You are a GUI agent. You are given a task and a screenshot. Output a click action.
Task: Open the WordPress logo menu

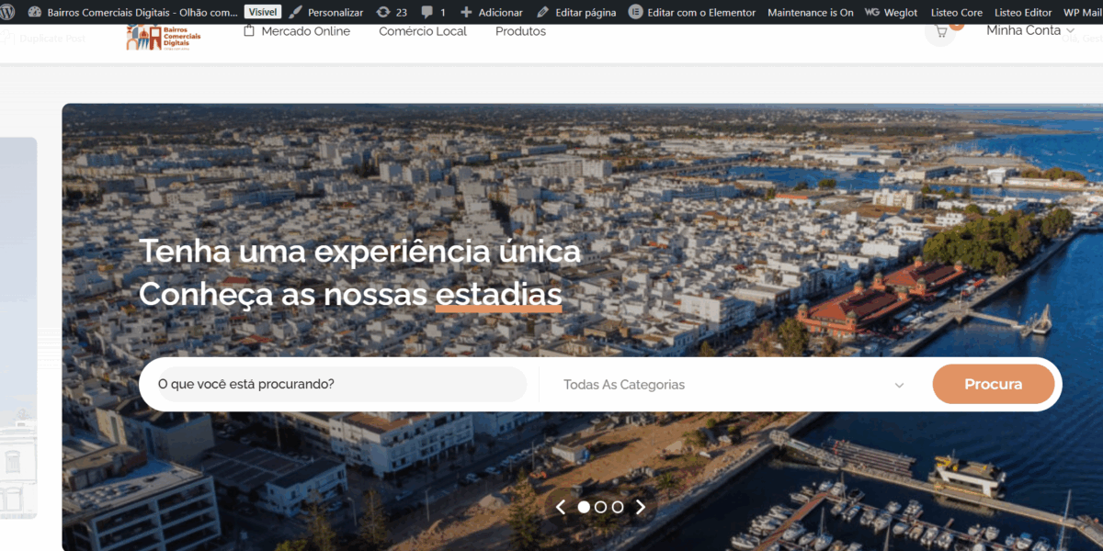click(x=7, y=13)
